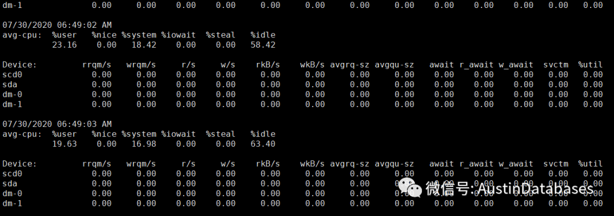Click %idle header in 06:49:03 block
The image size is (614, 216).
263,134
